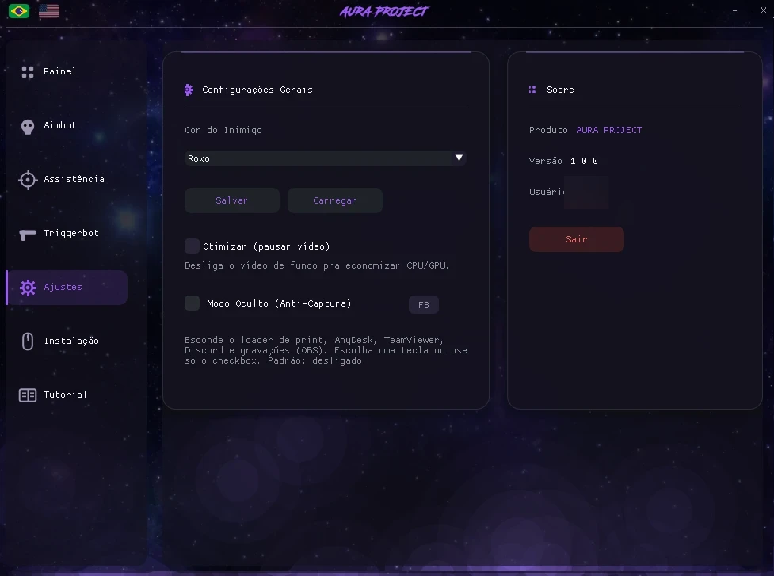Image resolution: width=774 pixels, height=576 pixels.
Task: Select the Ajustes menu label
Action: point(63,287)
